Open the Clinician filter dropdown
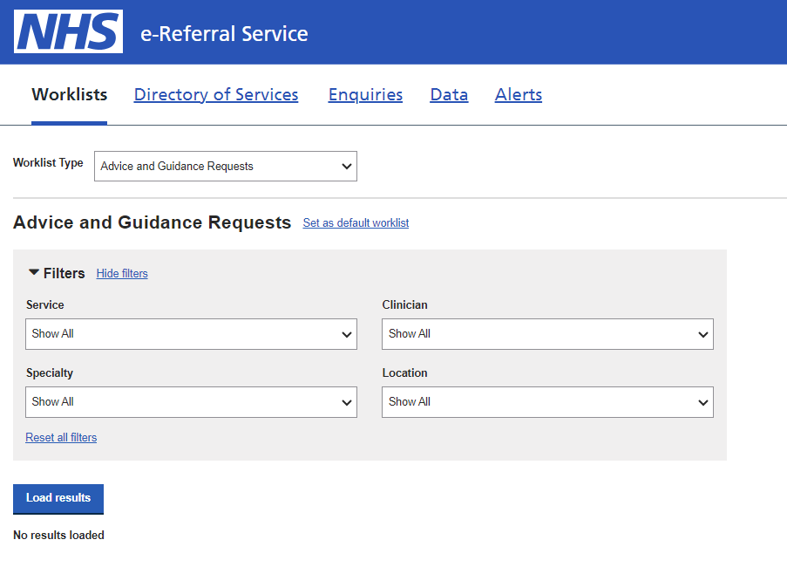 point(547,334)
